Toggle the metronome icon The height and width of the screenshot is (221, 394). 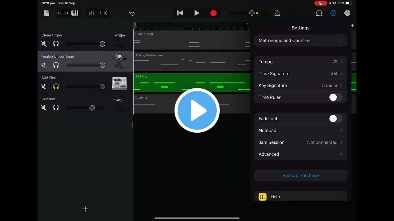click(277, 13)
